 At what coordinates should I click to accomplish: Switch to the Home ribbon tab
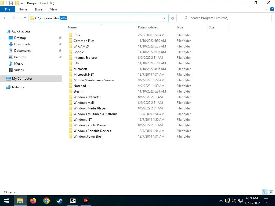tap(23, 9)
